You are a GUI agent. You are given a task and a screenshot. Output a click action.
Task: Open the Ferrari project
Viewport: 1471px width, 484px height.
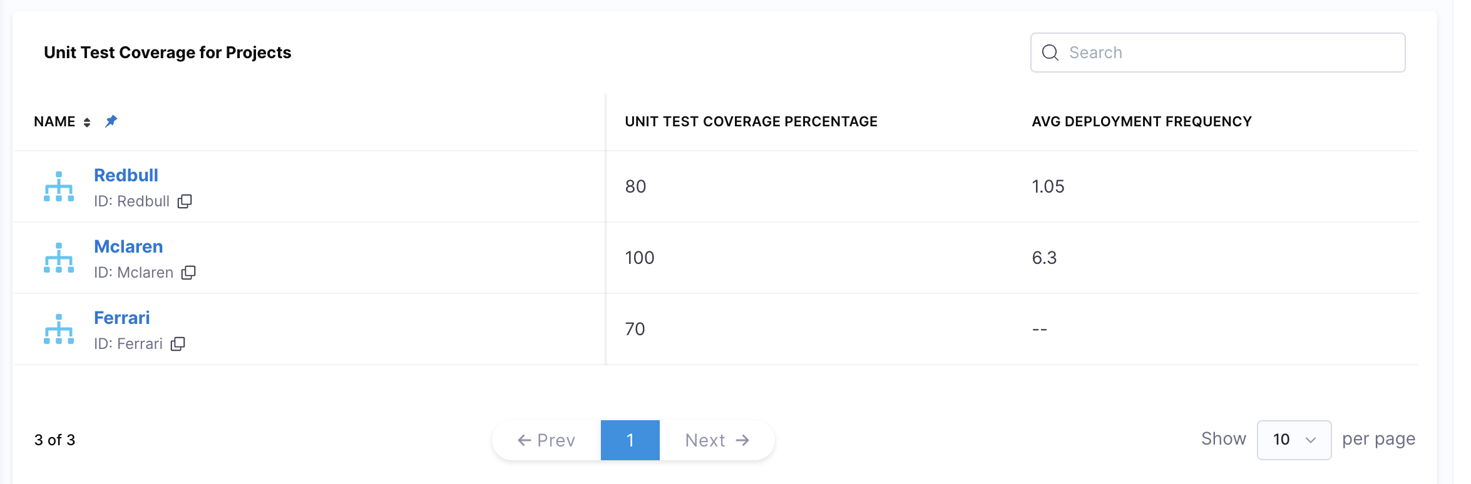[x=122, y=318]
